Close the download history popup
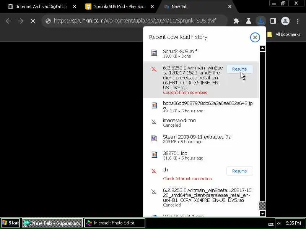 point(255,37)
